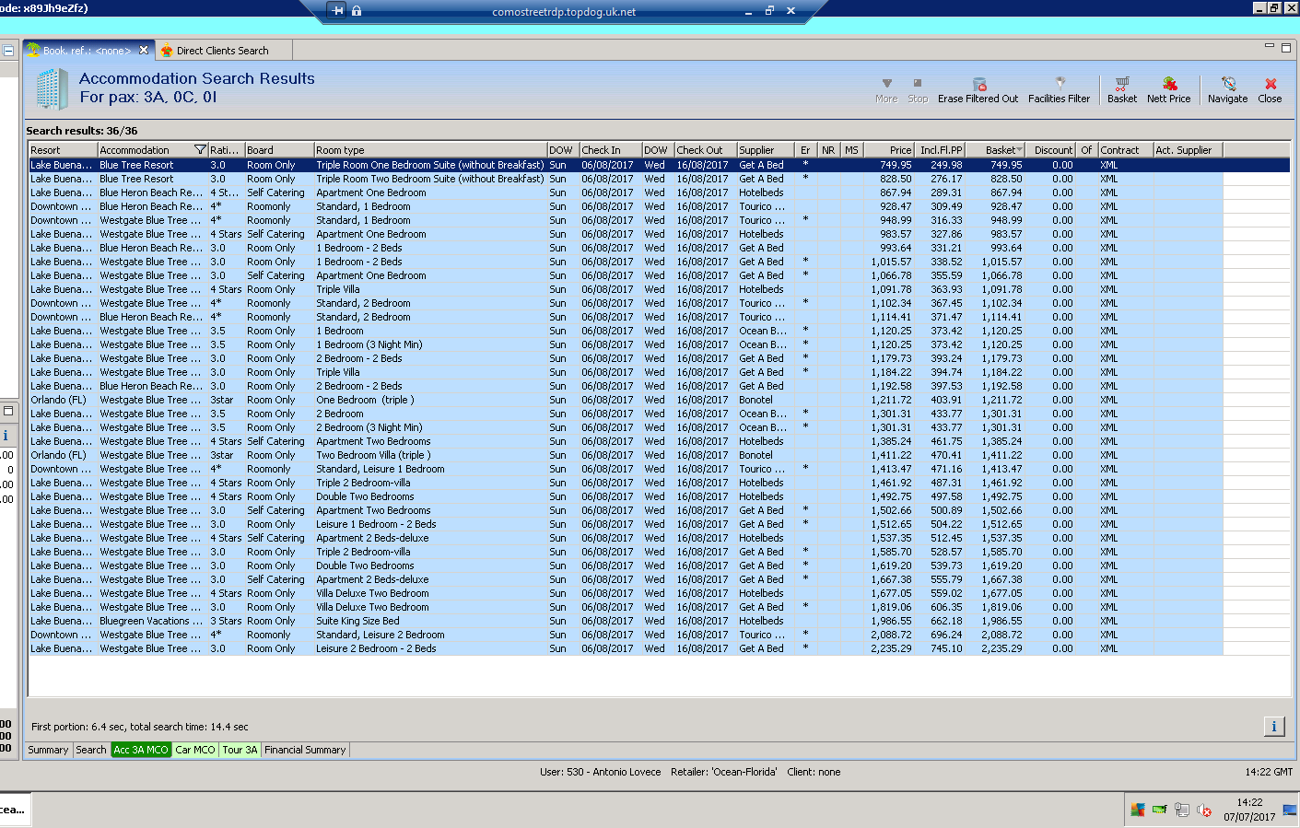Viewport: 1300px width, 828px height.
Task: Switch to the Car MCO tab
Action: 195,750
